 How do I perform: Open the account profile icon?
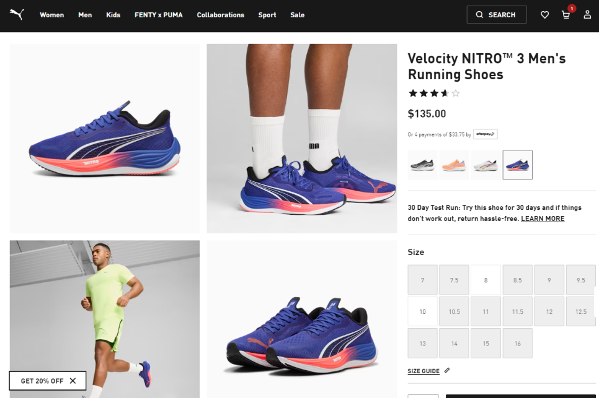pos(587,15)
